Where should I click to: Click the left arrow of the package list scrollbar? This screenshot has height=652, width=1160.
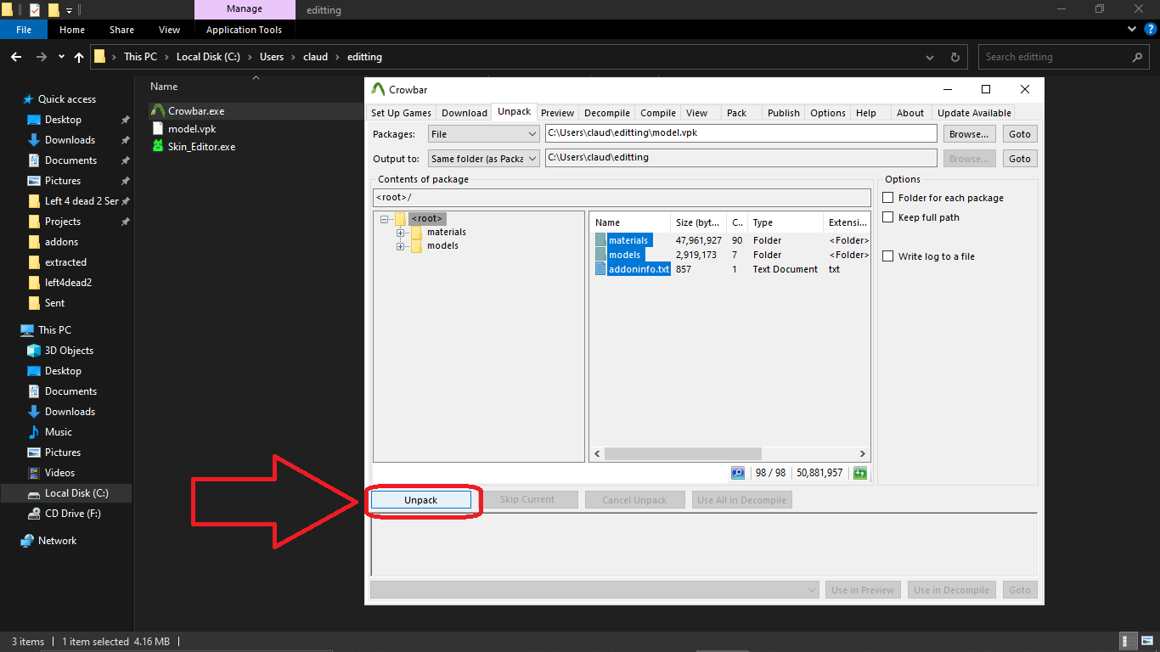(597, 454)
